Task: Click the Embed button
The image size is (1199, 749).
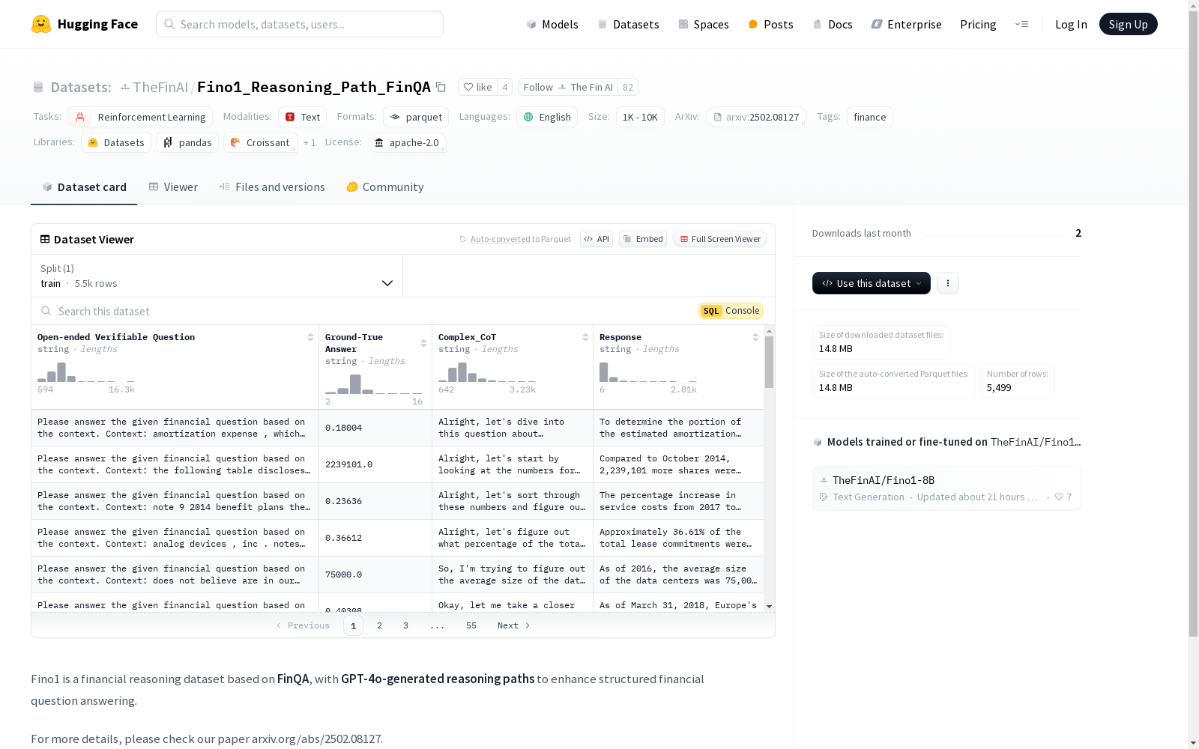Action: pyautogui.click(x=643, y=239)
